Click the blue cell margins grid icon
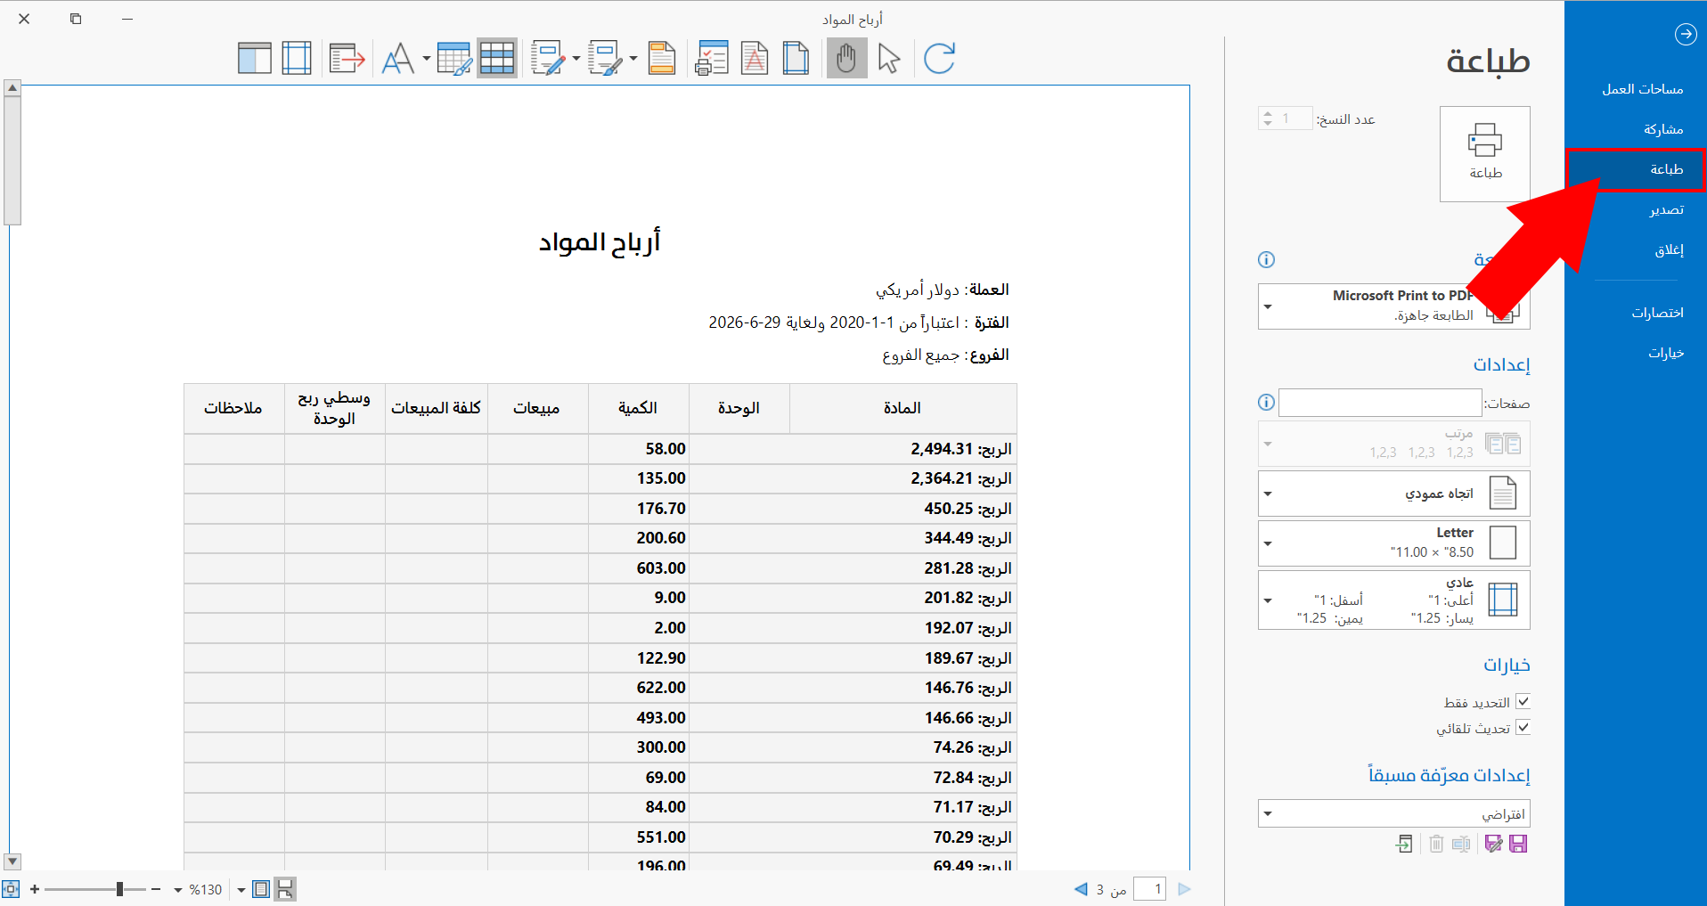The height and width of the screenshot is (906, 1707). [297, 59]
